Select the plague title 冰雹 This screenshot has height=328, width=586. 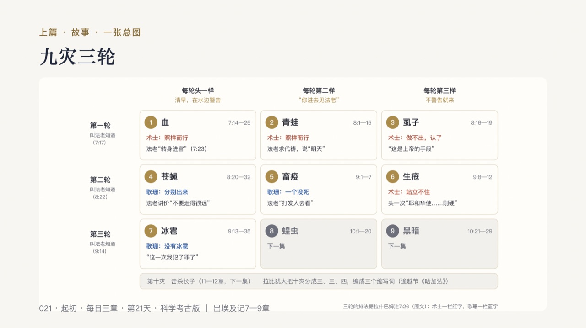point(169,231)
